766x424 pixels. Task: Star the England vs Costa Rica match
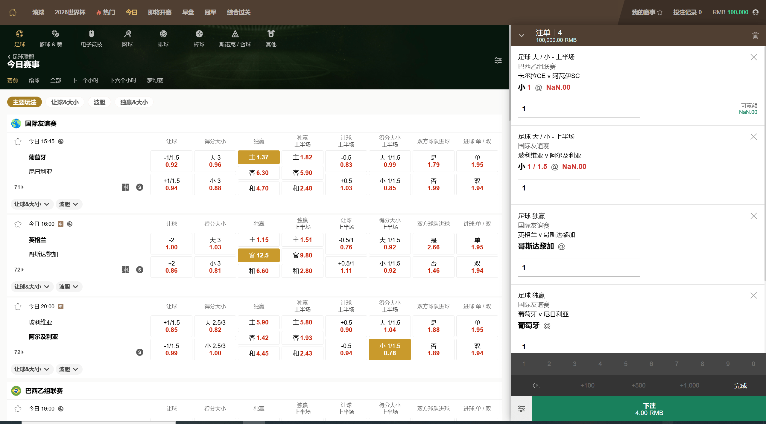[x=18, y=224]
